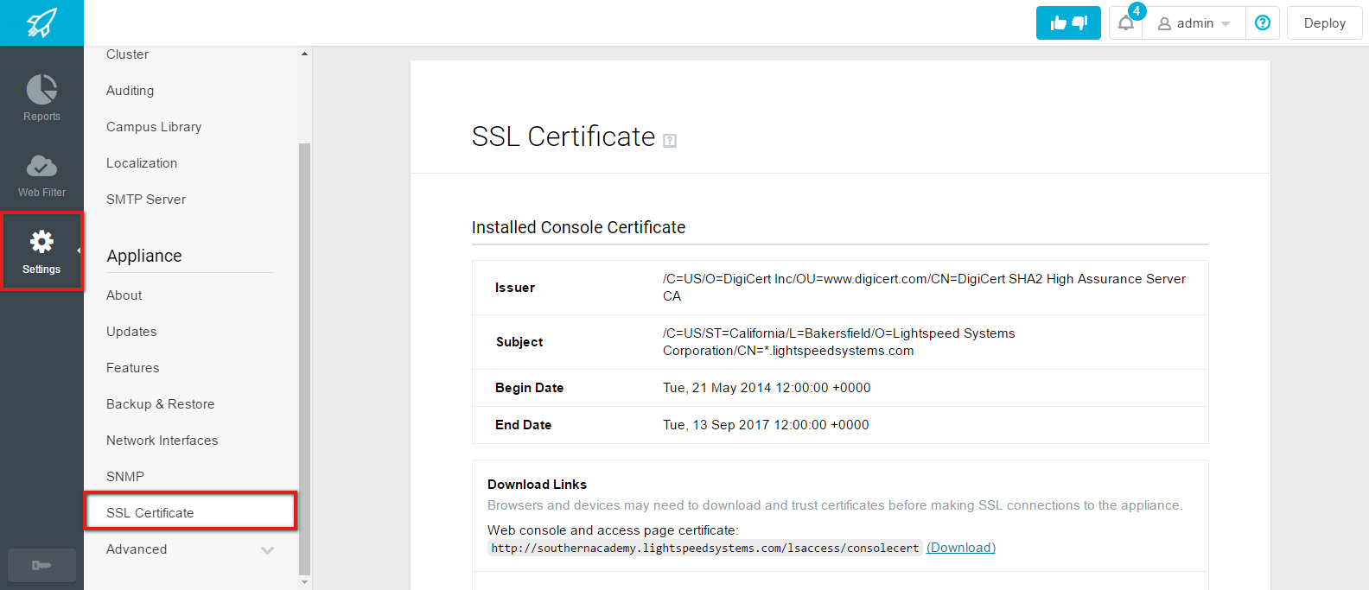This screenshot has width=1369, height=590.
Task: Click help icon beside SSL Certificate title
Action: [x=670, y=141]
